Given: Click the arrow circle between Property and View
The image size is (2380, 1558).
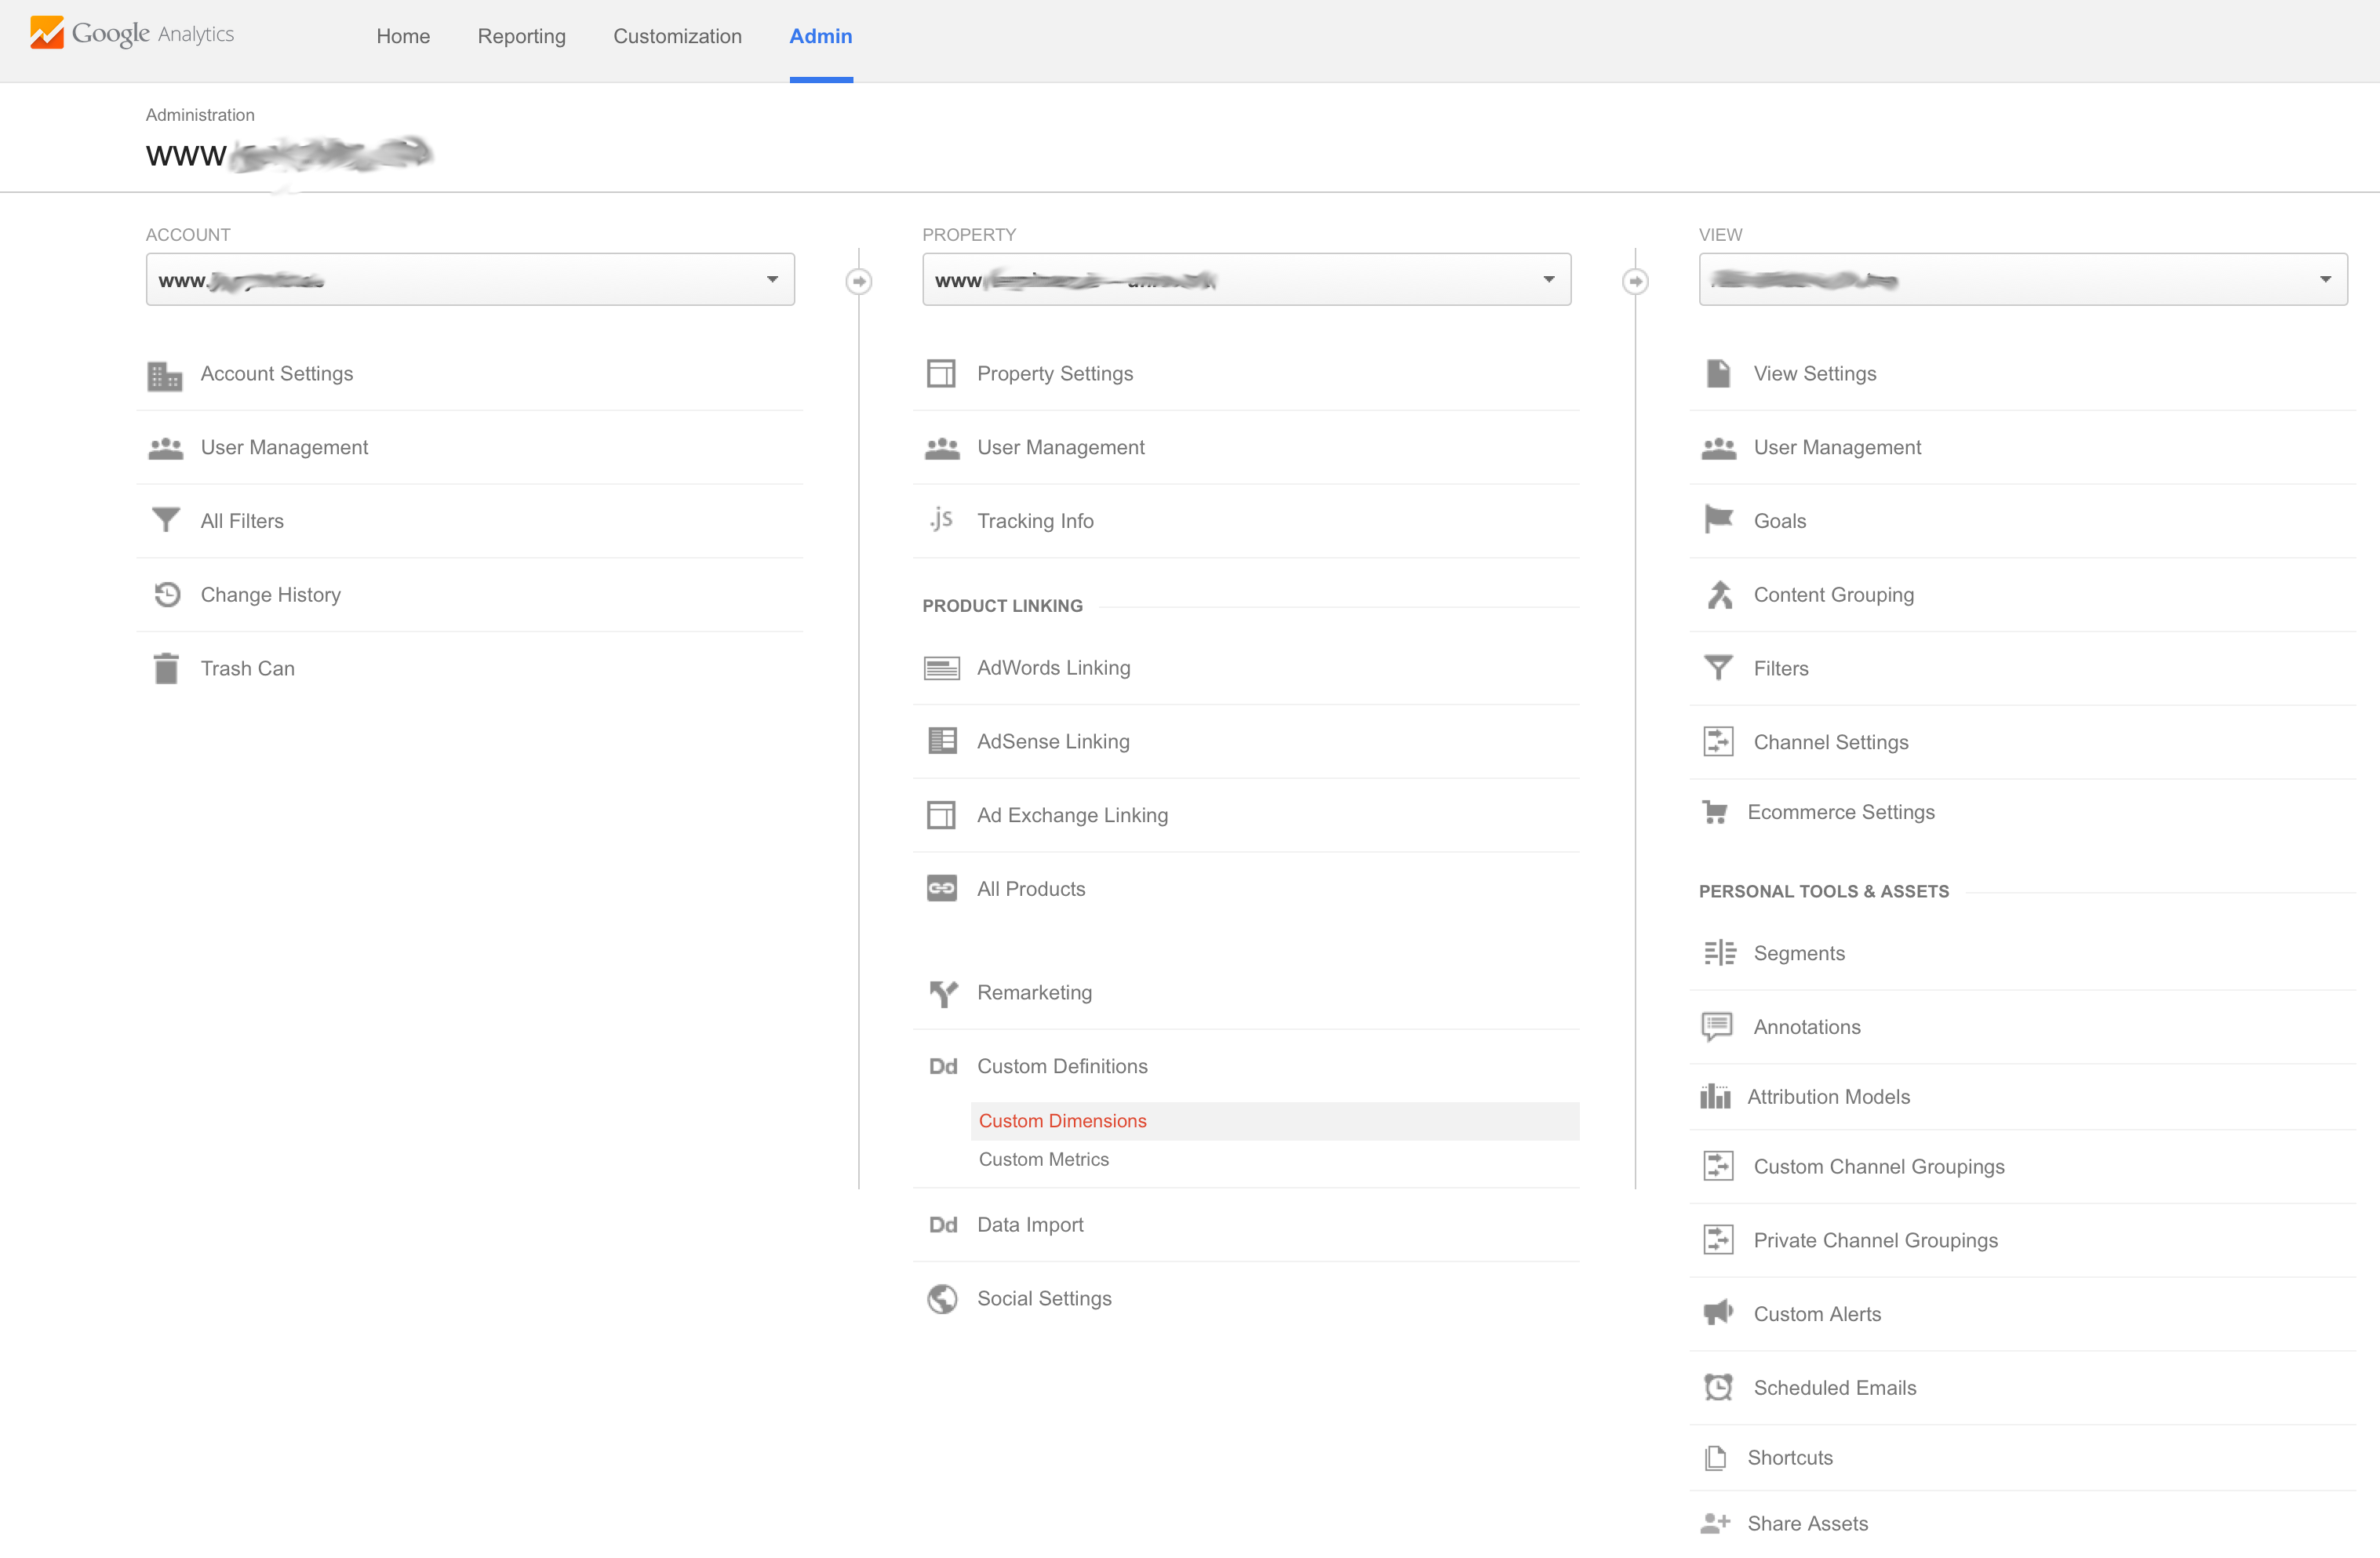Looking at the screenshot, I should (x=1635, y=282).
